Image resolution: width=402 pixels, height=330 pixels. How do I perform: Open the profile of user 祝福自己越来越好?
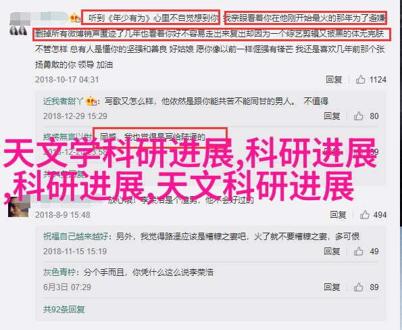pos(76,236)
